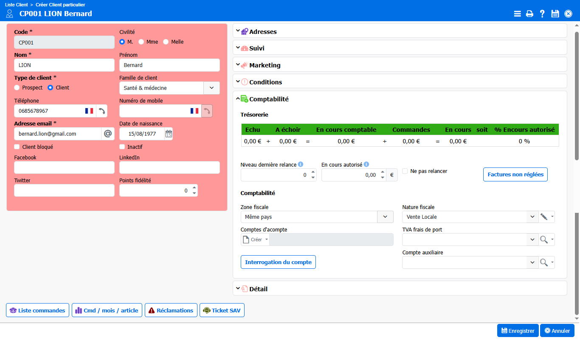Increase Points fidélité with up arrow
This screenshot has width=580, height=340.
pos(194,188)
